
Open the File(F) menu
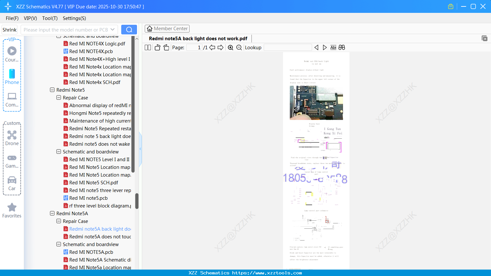[12, 18]
